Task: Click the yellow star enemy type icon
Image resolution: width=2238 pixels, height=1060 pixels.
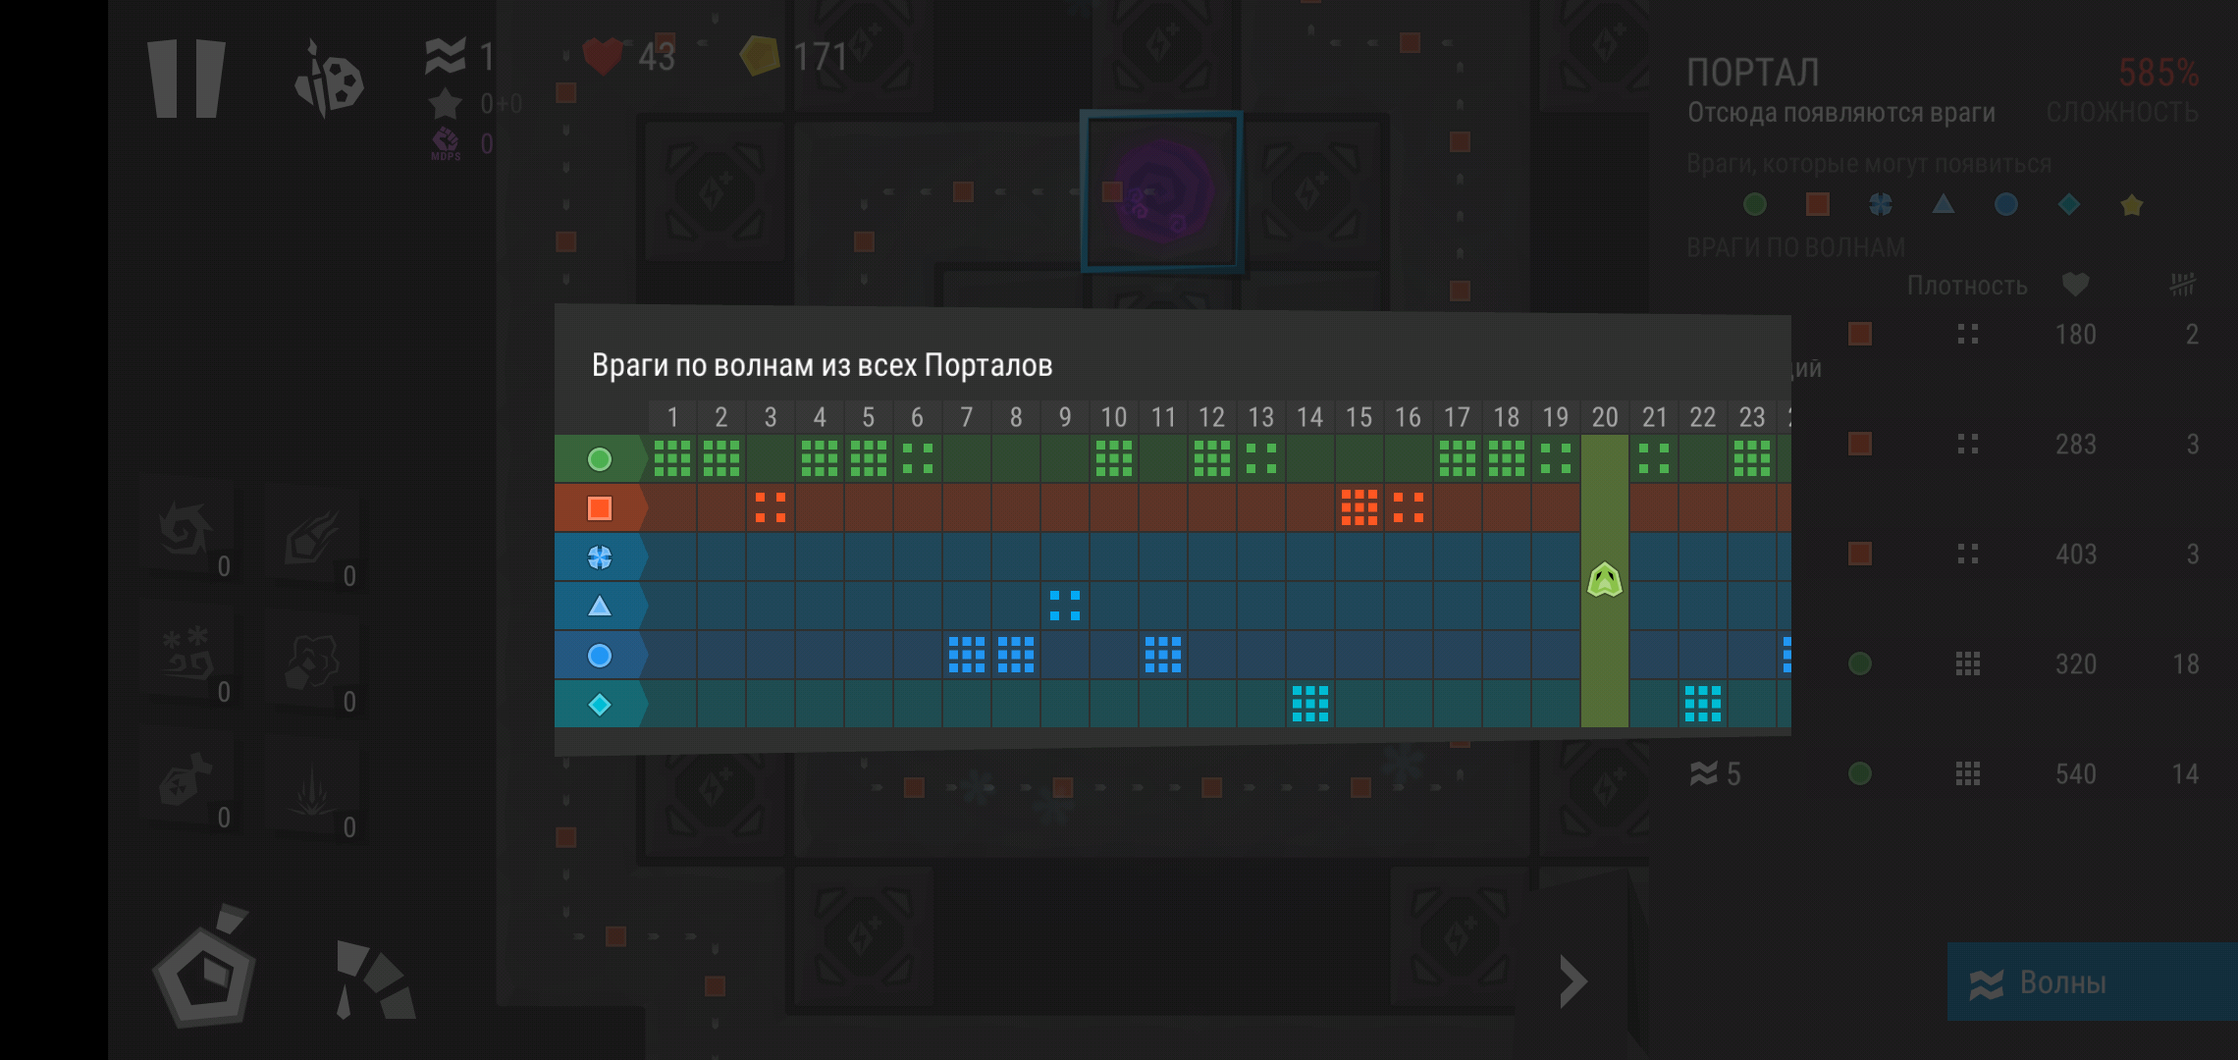Action: point(2131,205)
